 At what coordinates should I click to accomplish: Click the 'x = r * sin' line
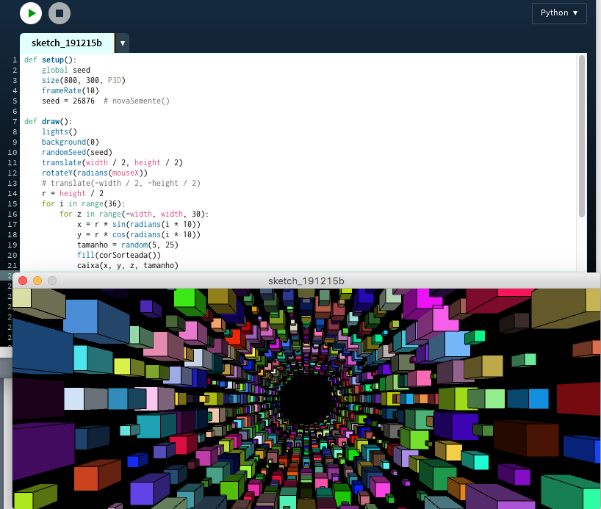click(x=139, y=224)
